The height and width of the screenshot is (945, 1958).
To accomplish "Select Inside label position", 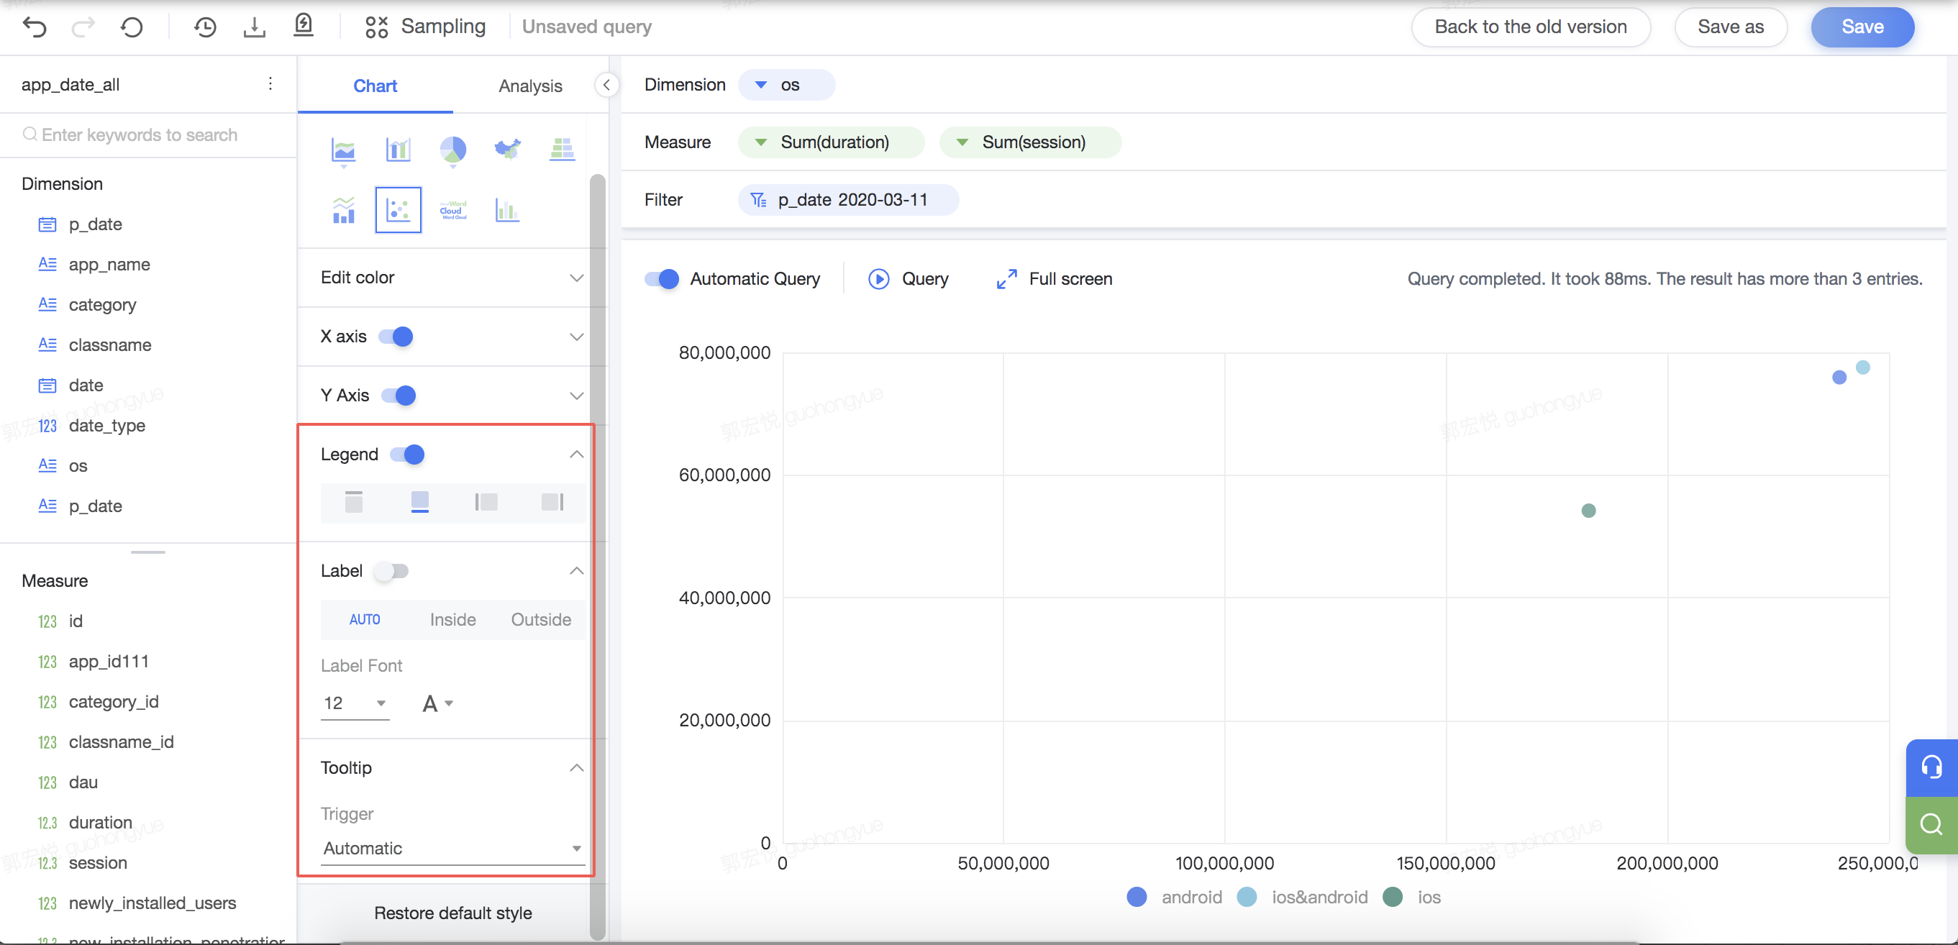I will point(453,619).
